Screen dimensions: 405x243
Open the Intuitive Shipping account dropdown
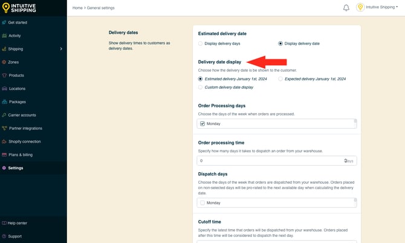click(x=382, y=7)
